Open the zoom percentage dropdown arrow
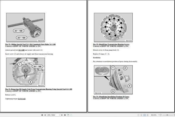 tap(159, 115)
